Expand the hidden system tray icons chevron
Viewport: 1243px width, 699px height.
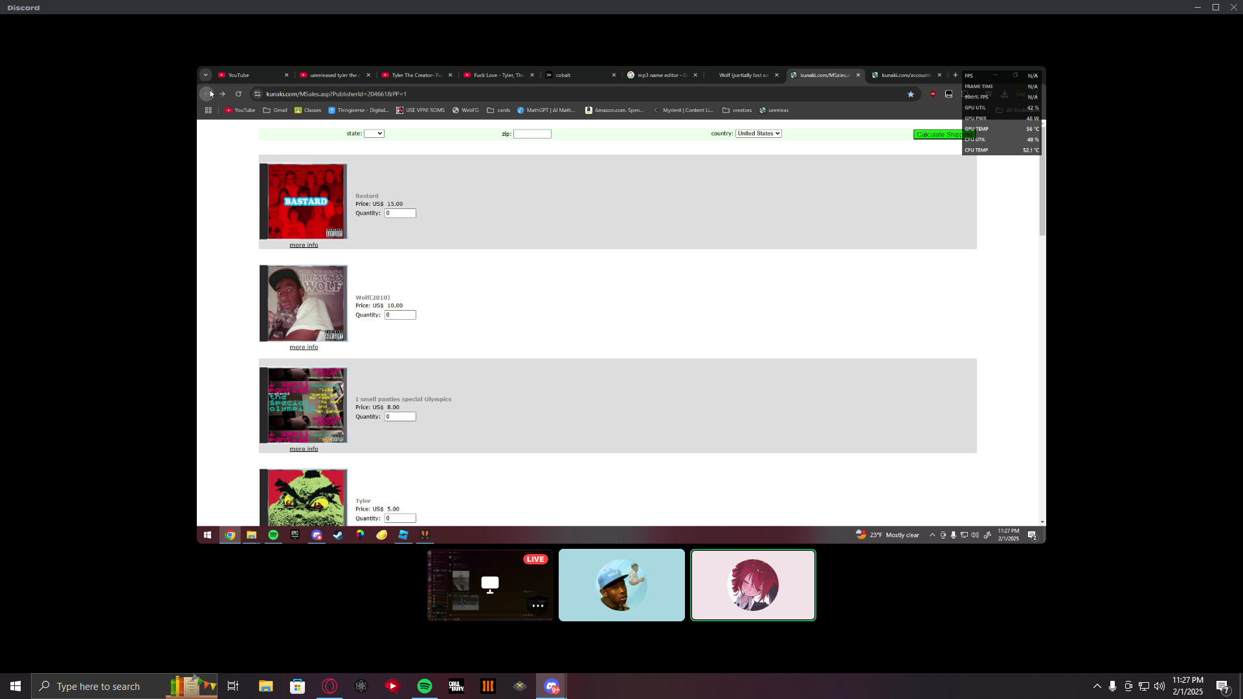pyautogui.click(x=1097, y=686)
